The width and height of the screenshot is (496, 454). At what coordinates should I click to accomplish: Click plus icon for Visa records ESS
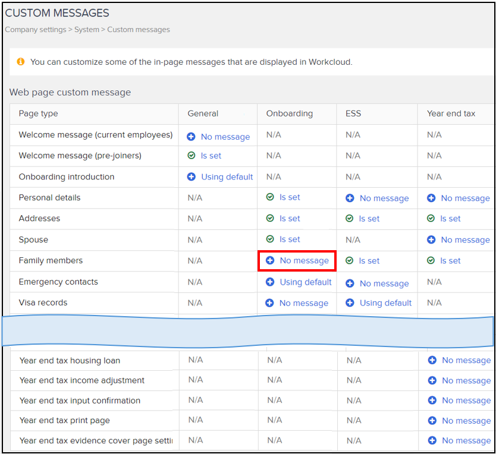(350, 302)
